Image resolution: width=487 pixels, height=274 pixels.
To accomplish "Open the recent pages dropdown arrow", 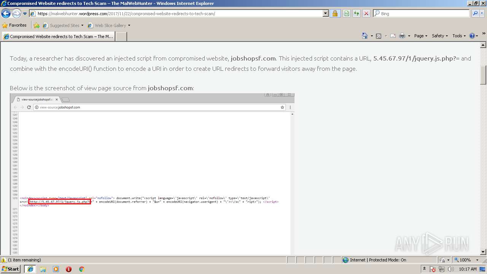I will click(25, 14).
